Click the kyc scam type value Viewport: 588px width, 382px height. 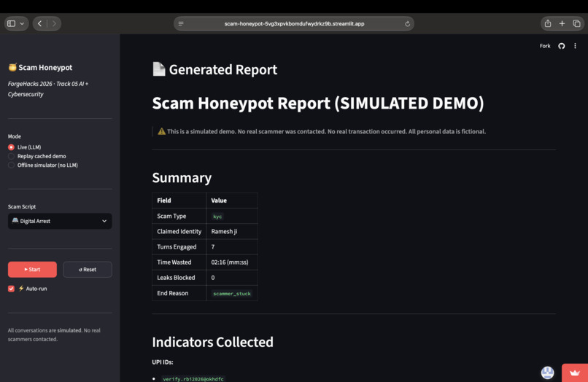click(217, 217)
